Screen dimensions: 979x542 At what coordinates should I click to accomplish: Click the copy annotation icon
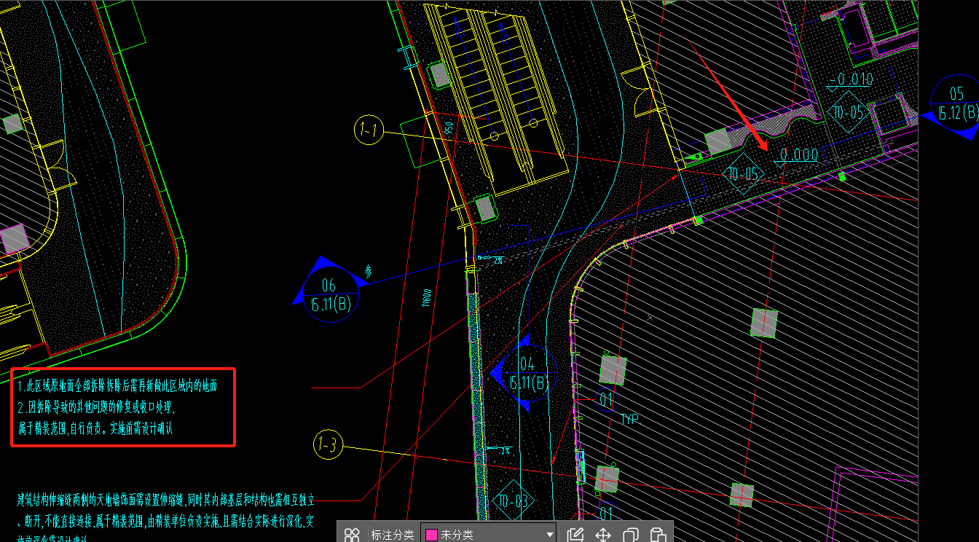coord(631,535)
